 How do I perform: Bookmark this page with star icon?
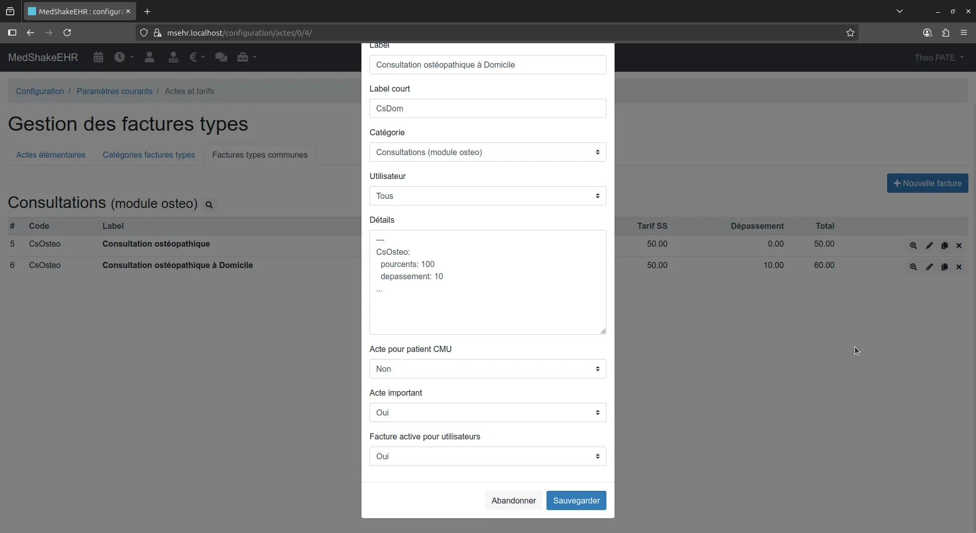click(850, 33)
